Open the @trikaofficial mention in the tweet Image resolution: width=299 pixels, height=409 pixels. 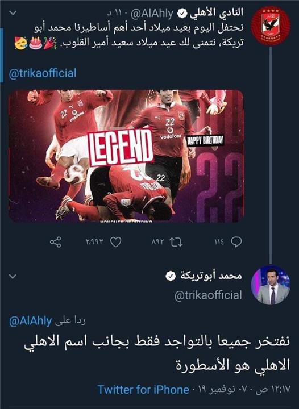[43, 73]
